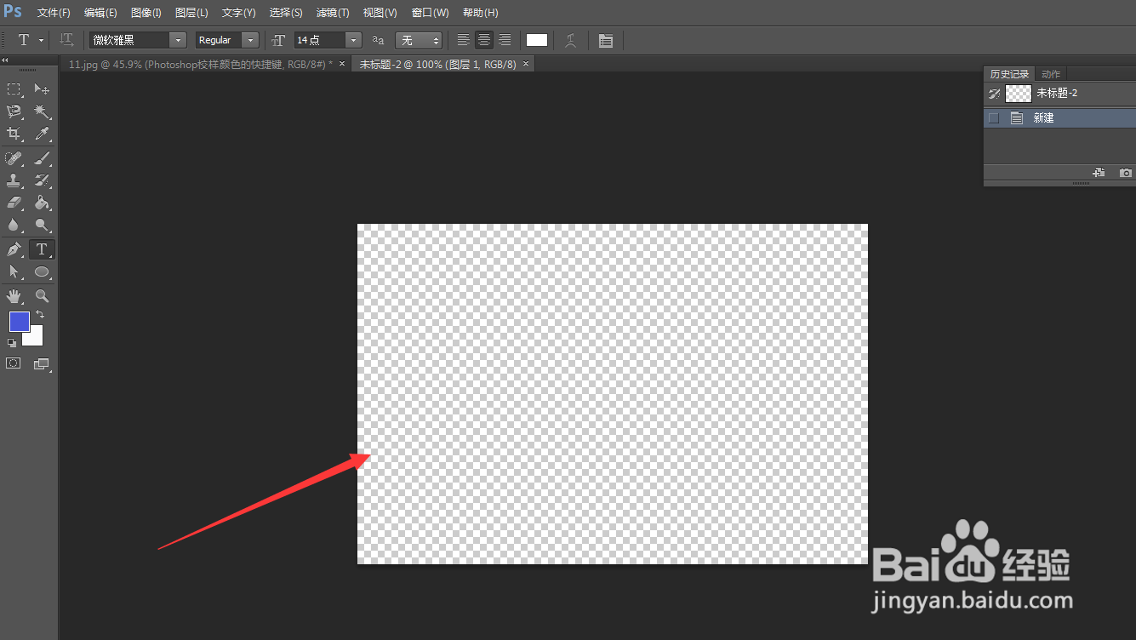Screen dimensions: 1136x640
Task: Select the Crop tool
Action: (x=14, y=134)
